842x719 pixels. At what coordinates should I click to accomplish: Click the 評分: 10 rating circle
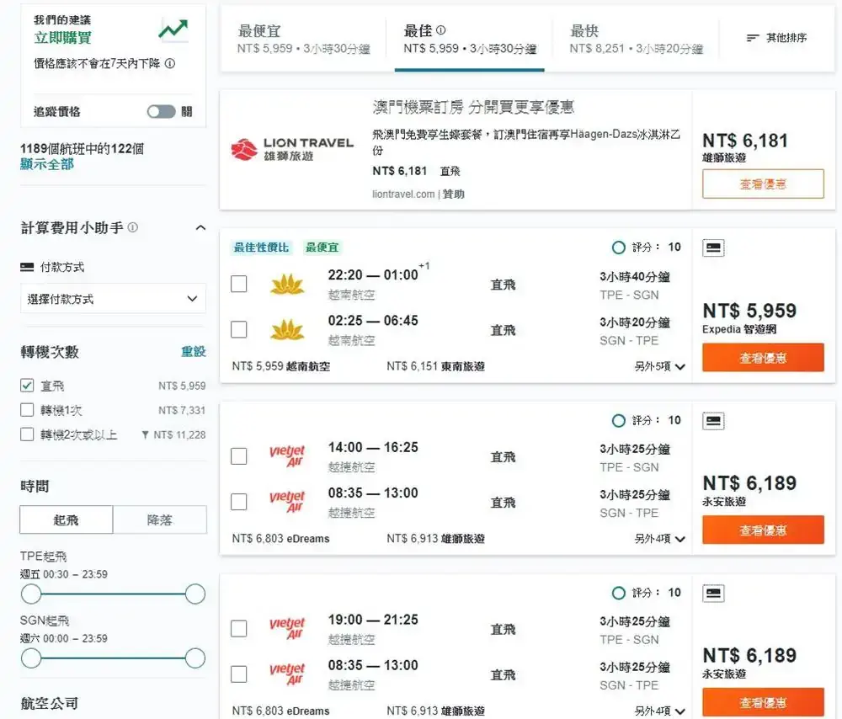coord(617,247)
